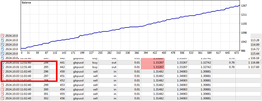Image resolution: width=262 pixels, height=101 pixels.
Task: Click blue deal icon in the 114.72 balance row
Action: click(x=3, y=49)
